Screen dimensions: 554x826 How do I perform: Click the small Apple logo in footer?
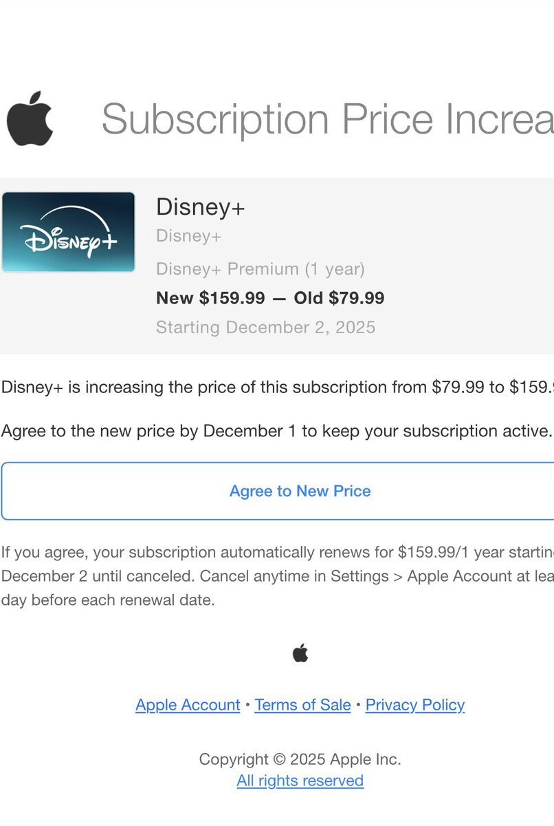(300, 653)
